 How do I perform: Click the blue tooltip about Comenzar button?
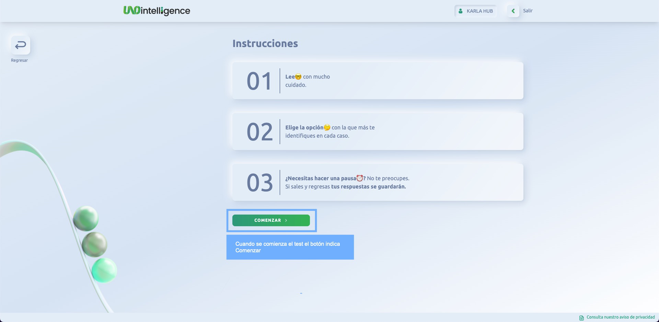pos(290,247)
